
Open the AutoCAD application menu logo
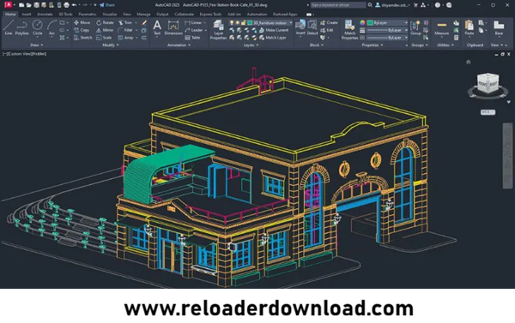(8, 5)
